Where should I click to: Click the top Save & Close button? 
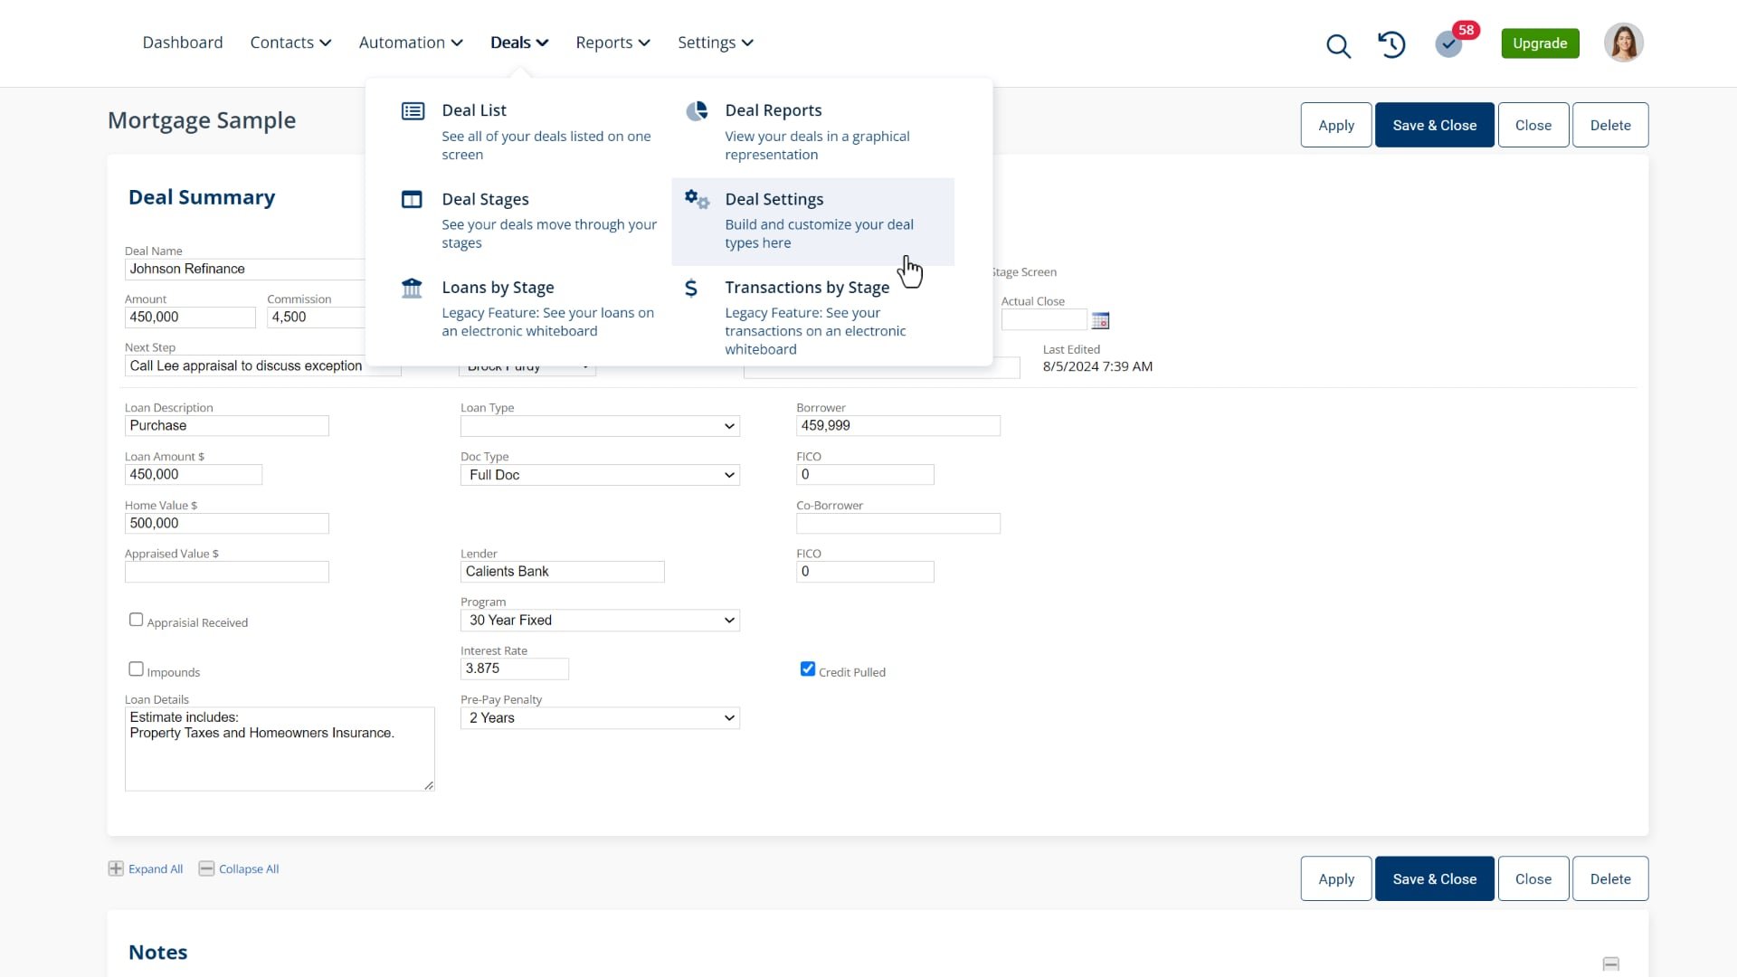tap(1434, 125)
